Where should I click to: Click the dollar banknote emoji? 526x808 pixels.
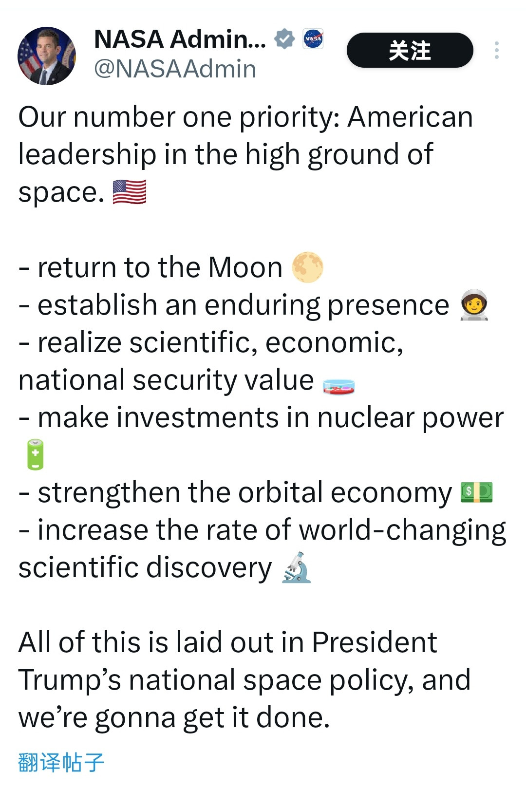click(x=477, y=492)
